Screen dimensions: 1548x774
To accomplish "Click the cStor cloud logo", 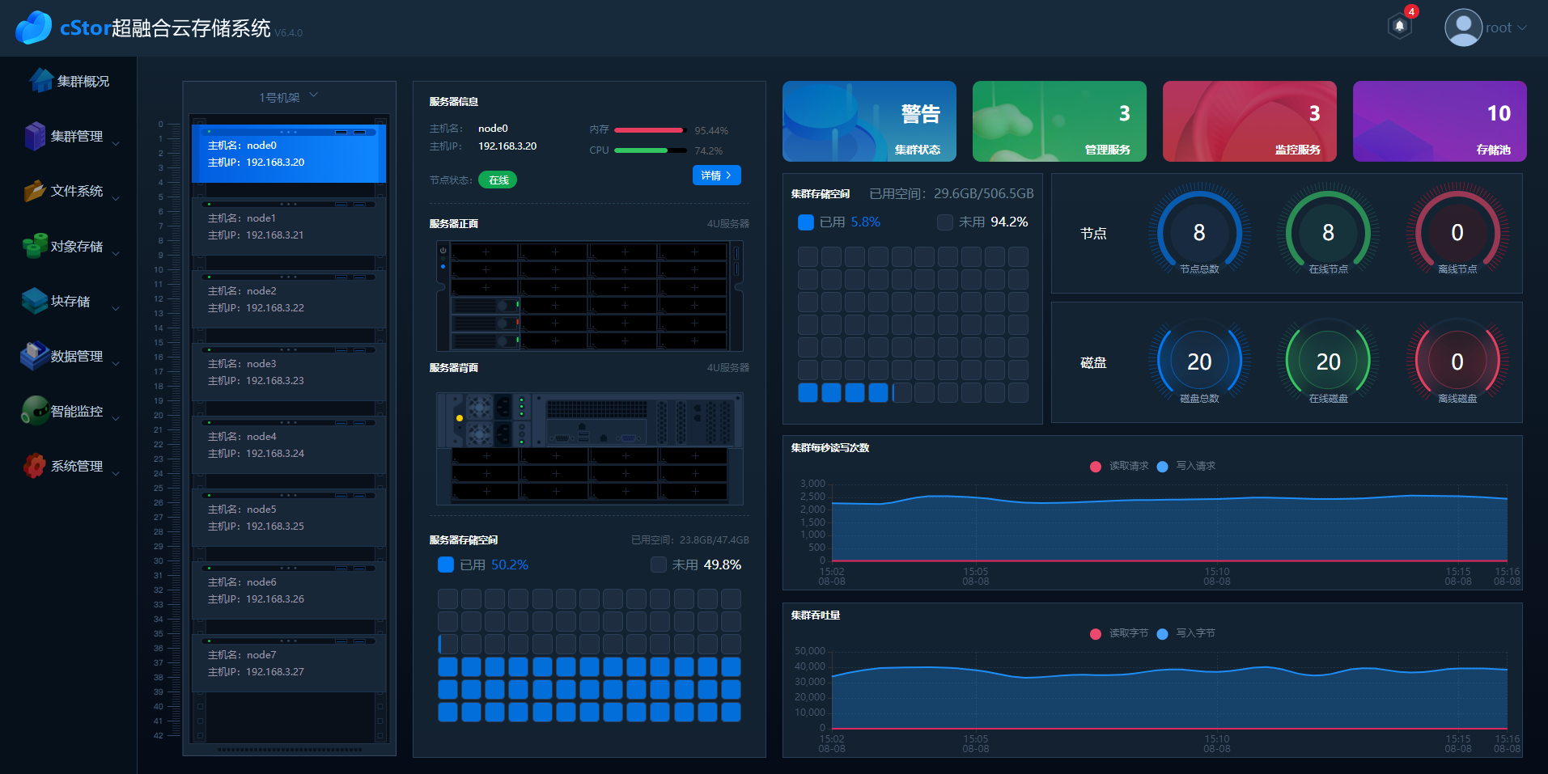I will point(33,28).
